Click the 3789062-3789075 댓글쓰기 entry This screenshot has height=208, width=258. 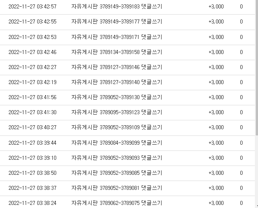tap(117, 203)
